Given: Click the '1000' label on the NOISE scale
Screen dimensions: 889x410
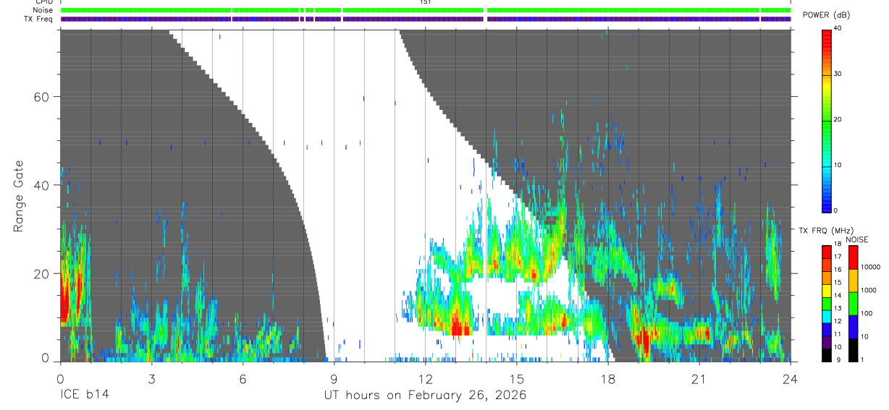Looking at the screenshot, I should point(869,291).
